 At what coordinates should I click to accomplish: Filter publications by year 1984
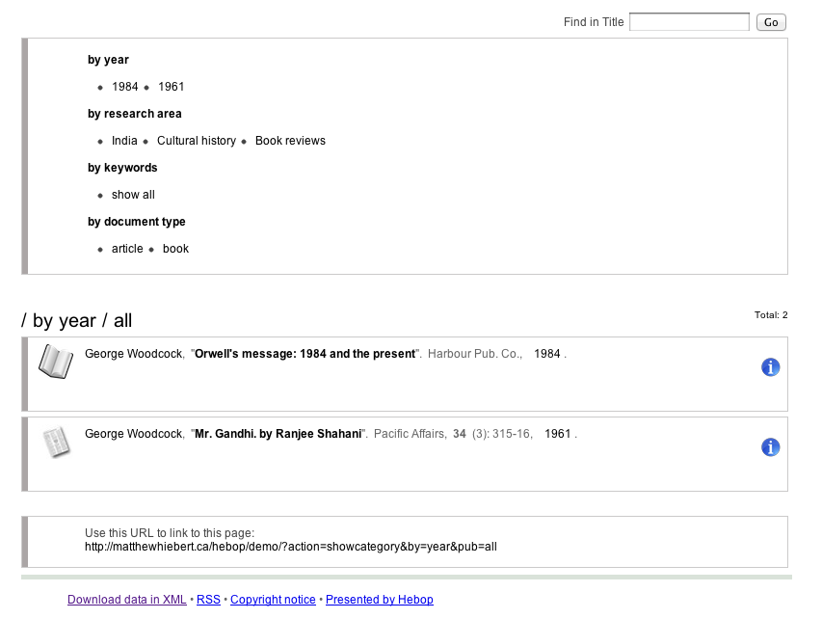click(124, 86)
